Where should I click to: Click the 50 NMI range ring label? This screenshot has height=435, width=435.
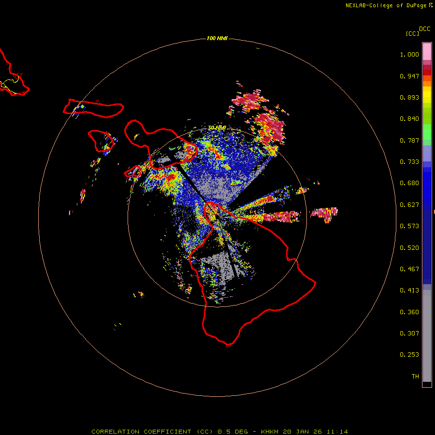[x=217, y=128]
